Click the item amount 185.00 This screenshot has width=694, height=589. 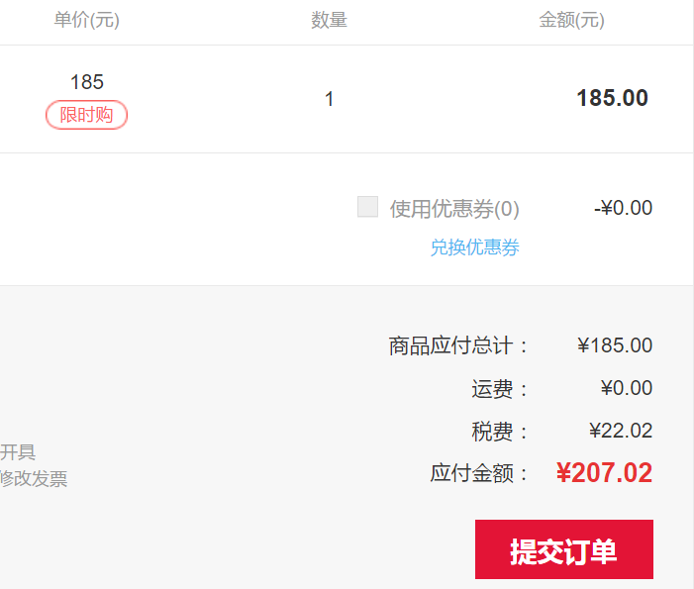click(613, 98)
